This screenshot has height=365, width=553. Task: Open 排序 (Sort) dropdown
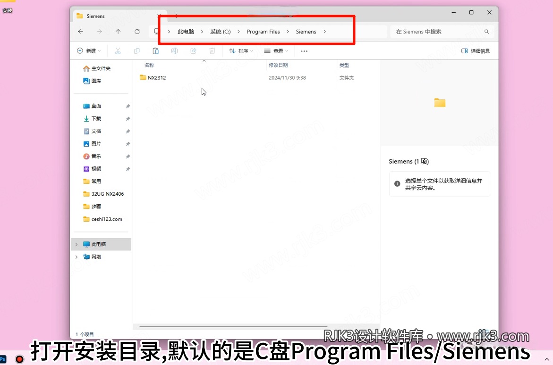[x=241, y=51]
